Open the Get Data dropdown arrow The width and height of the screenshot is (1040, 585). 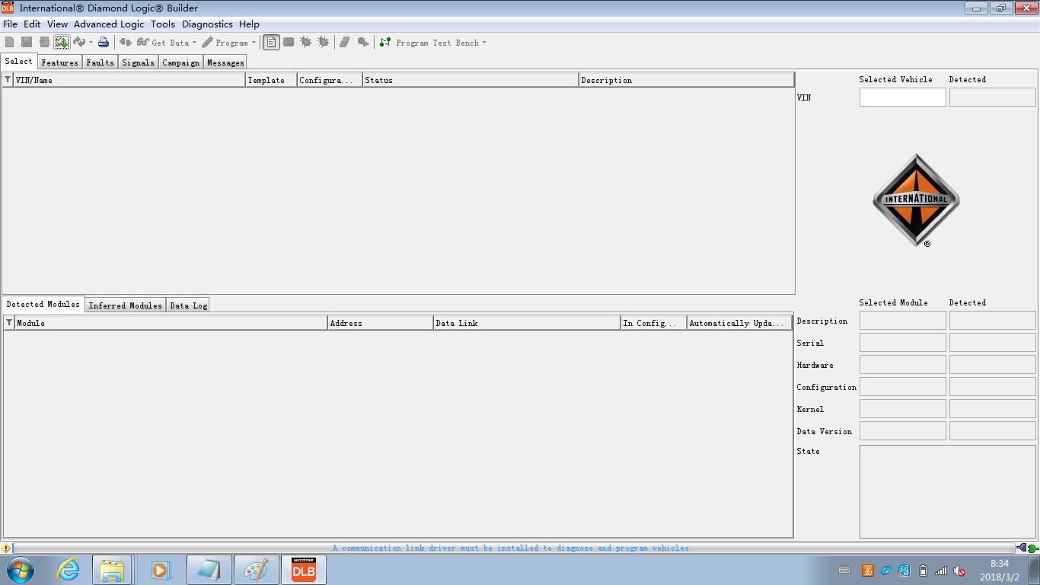coord(194,43)
